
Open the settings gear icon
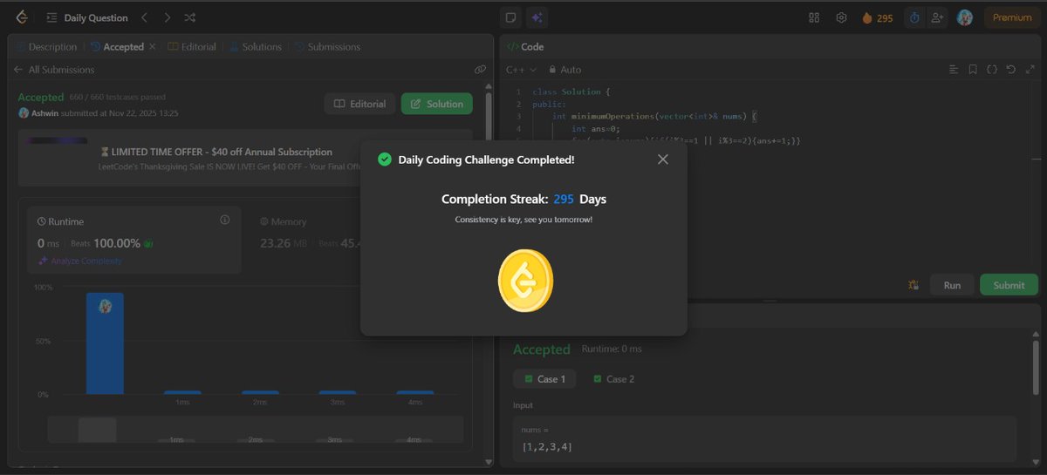pos(841,17)
